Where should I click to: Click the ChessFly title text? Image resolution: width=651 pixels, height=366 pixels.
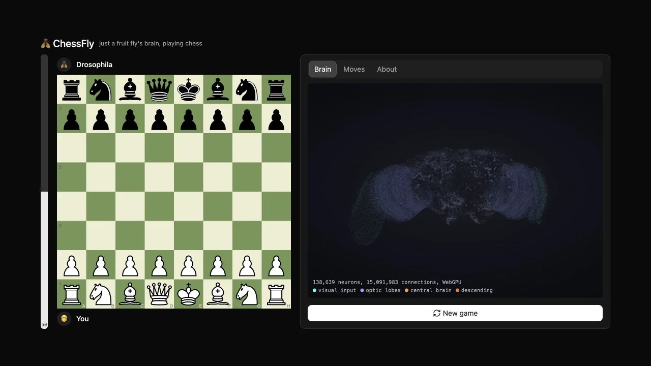click(x=73, y=44)
